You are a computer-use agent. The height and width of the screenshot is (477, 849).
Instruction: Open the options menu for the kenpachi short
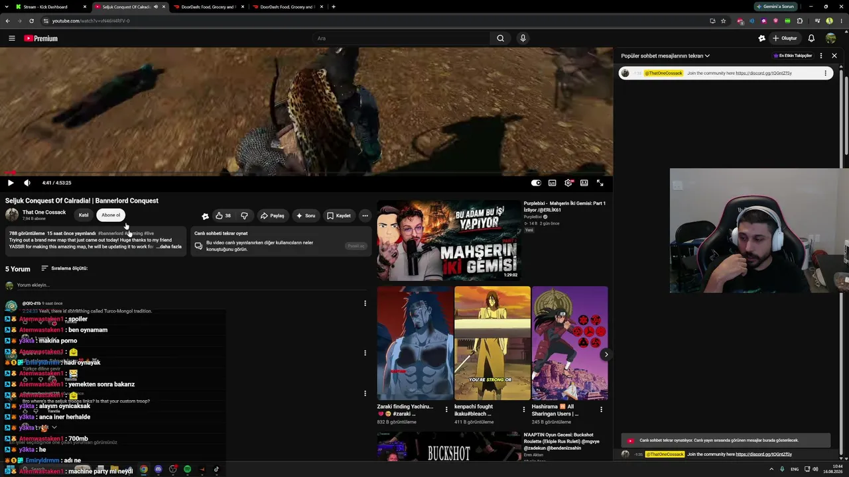click(x=524, y=409)
